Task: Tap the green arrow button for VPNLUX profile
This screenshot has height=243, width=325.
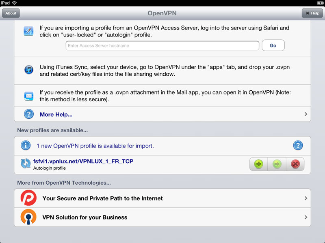Action: pyautogui.click(x=277, y=164)
